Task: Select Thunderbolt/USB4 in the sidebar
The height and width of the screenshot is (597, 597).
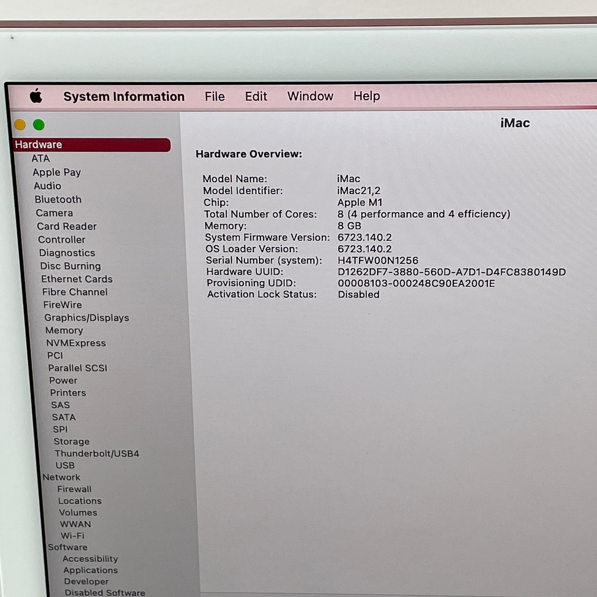Action: [x=97, y=453]
